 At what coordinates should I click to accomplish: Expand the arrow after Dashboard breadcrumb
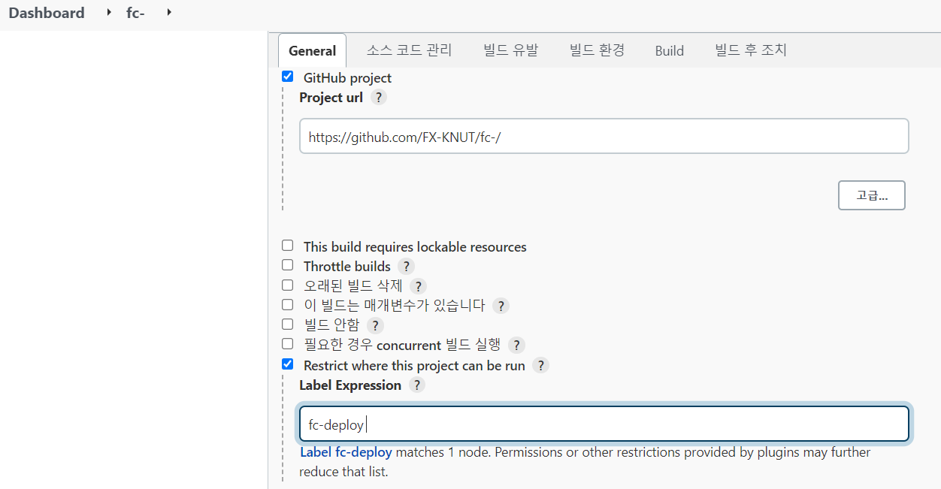pyautogui.click(x=109, y=13)
